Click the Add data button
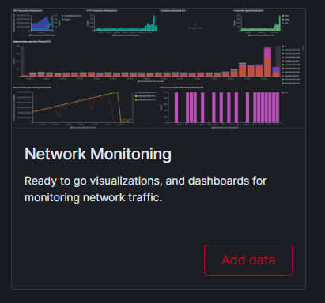The image size is (325, 303). point(248,260)
